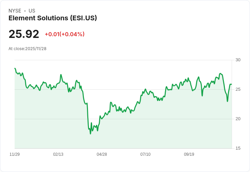This screenshot has height=172, width=250.
Task: Click the sharp price spike just after 02/13
Action: [61, 74]
